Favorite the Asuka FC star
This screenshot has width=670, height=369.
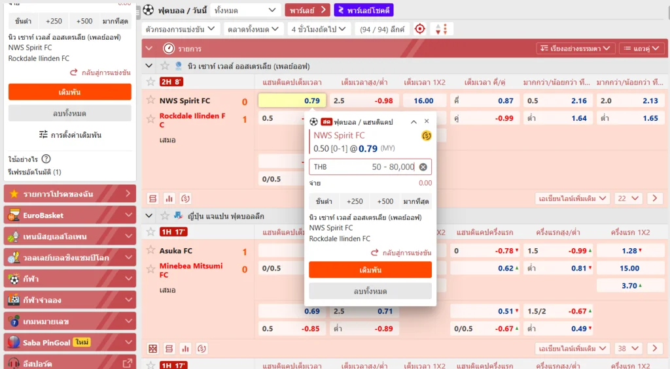point(150,250)
